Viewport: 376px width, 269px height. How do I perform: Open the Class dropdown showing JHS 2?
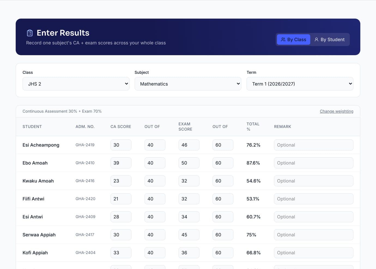click(x=76, y=84)
